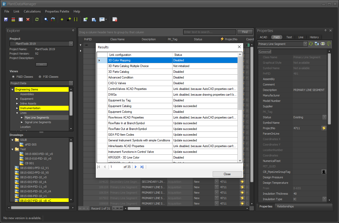
Task: Expand the Instrumentation tree node
Action: 17,108
